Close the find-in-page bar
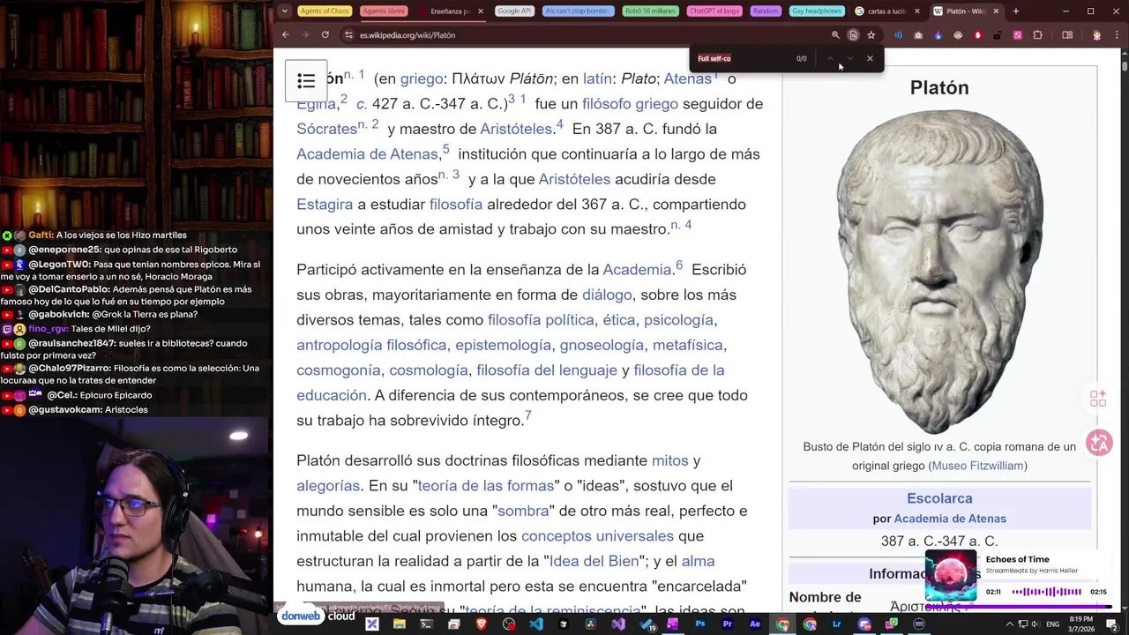 (x=870, y=58)
